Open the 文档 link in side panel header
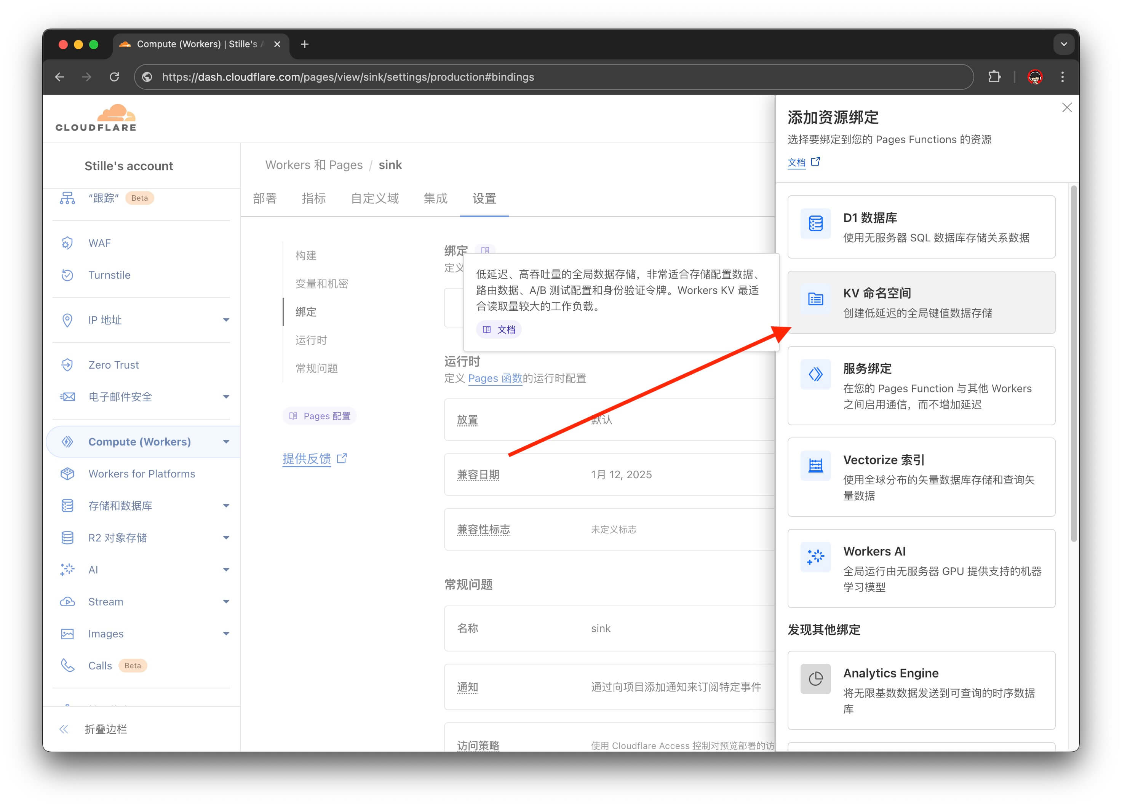Viewport: 1122px width, 808px height. (803, 162)
